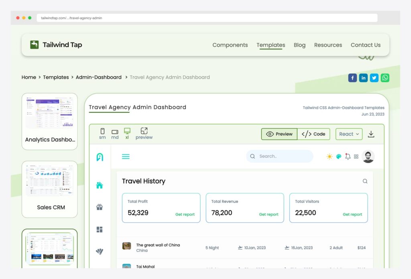This screenshot has width=411, height=279.
Task: Open the travel agency template thumbnail card
Action: [50, 248]
